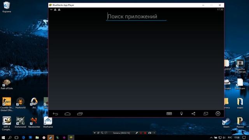Open Yandex browser from the taskbar

pyautogui.click(x=44, y=137)
